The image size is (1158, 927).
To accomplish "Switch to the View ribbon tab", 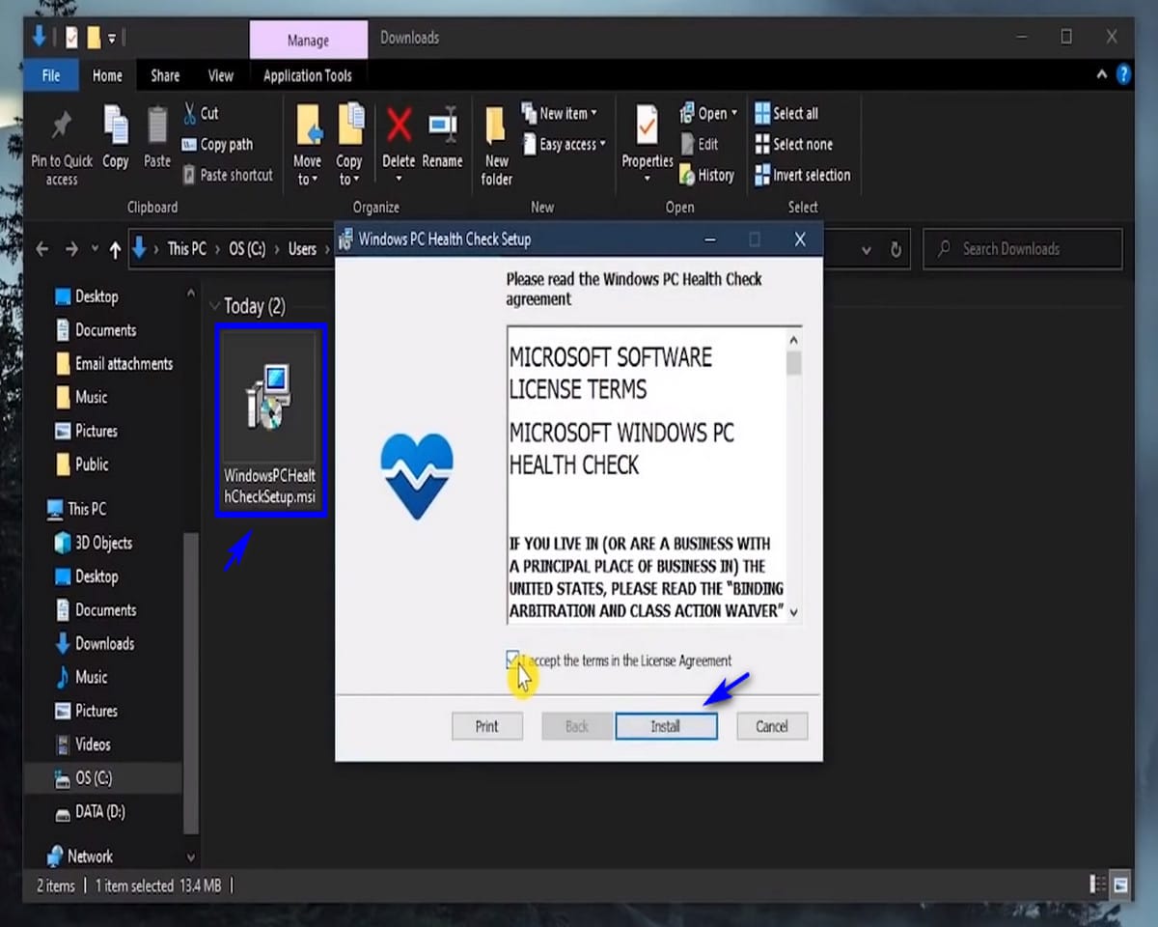I will click(221, 75).
